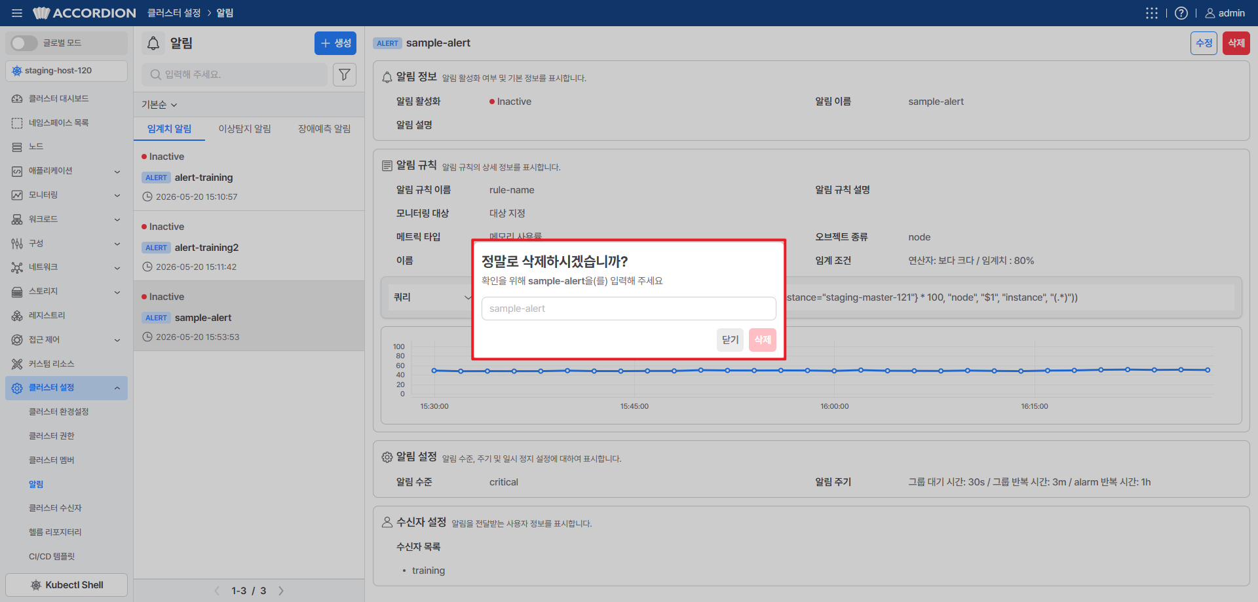Expand the 모니터링 menu
Image resolution: width=1258 pixels, height=602 pixels.
pos(66,195)
